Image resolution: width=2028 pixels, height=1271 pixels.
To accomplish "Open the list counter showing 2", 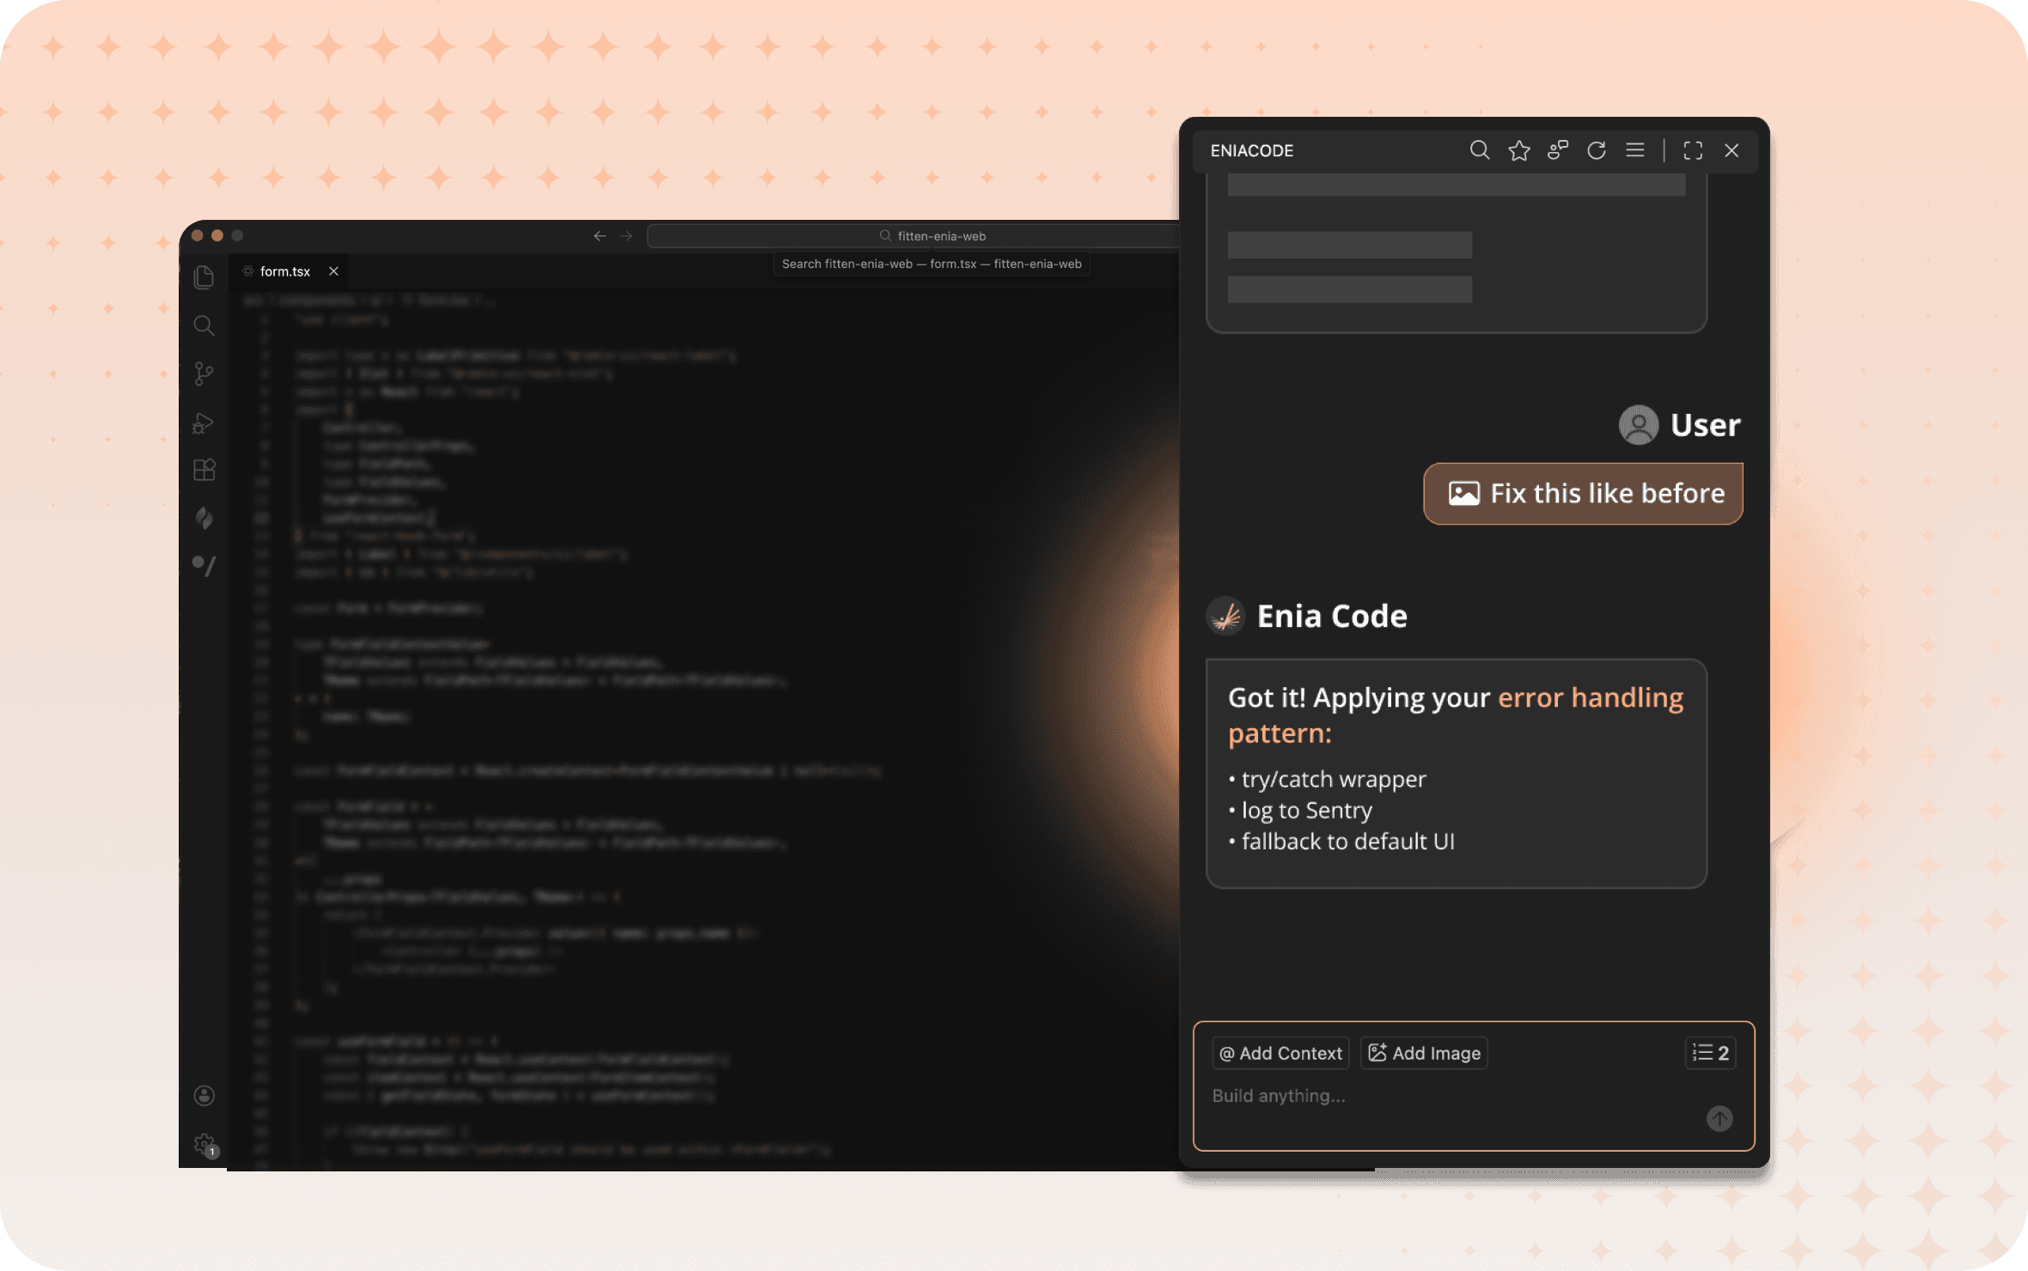I will [x=1710, y=1053].
